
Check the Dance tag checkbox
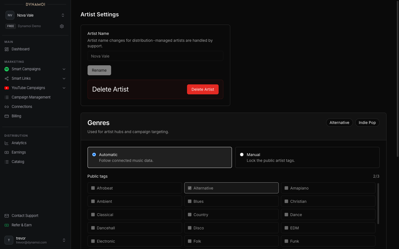point(287,215)
